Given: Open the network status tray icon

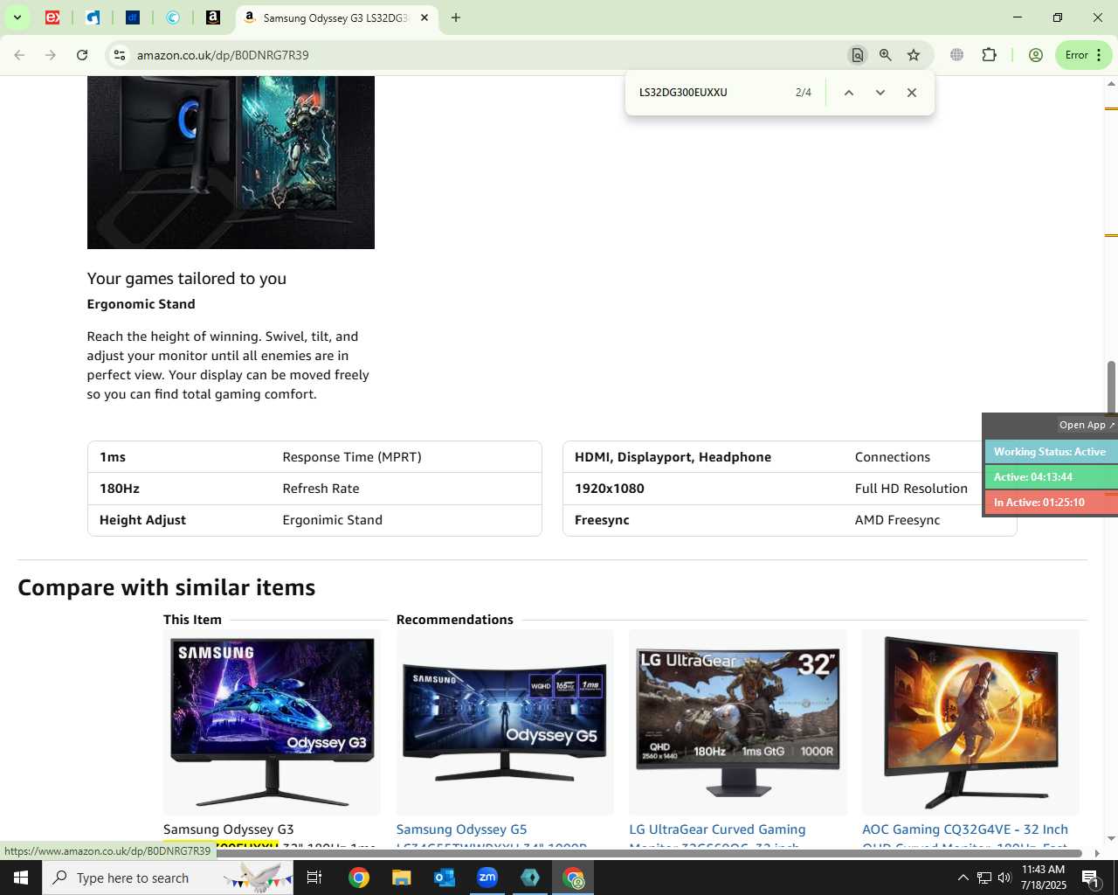Looking at the screenshot, I should 983,878.
